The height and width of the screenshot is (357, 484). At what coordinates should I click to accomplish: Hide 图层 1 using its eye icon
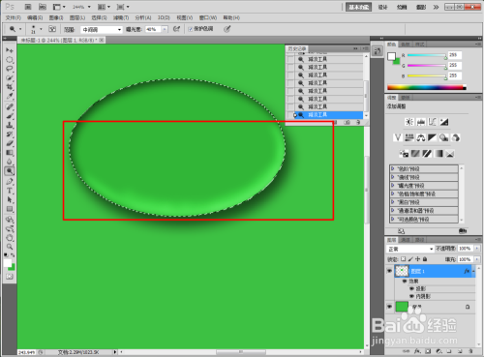coord(389,271)
